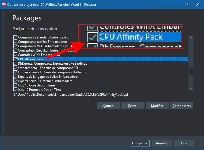Click the package list scrollbar thumb
The width and height of the screenshot is (204, 150).
point(191,71)
